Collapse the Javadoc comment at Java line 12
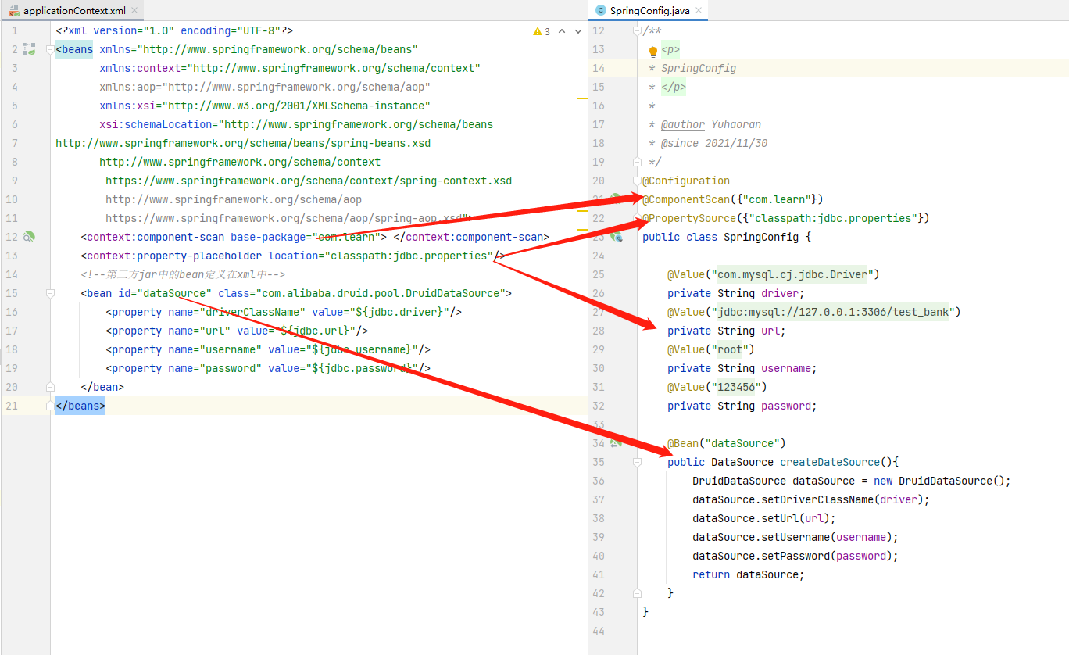 (638, 30)
